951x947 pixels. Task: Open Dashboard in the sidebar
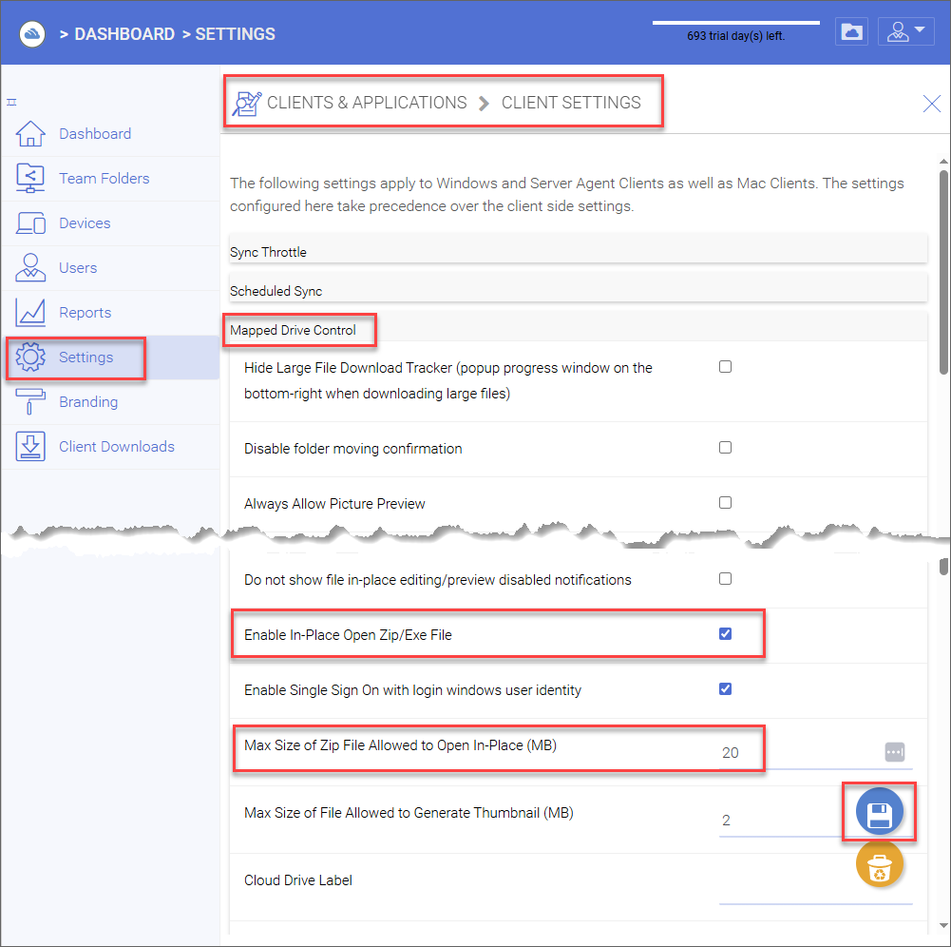95,133
